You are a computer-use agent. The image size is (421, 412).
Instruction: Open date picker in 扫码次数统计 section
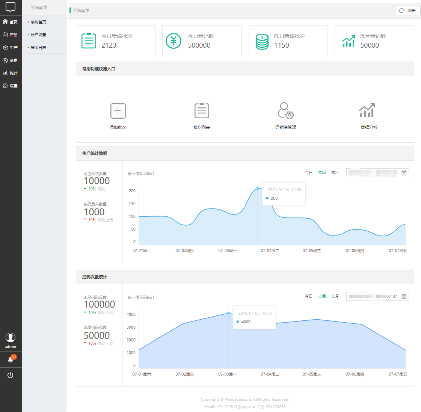pyautogui.click(x=377, y=296)
